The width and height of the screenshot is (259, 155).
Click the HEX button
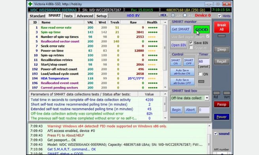pos(163,15)
